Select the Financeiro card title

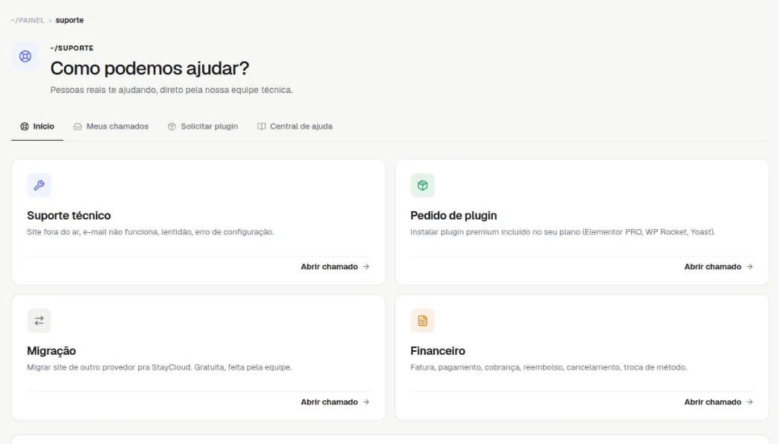[x=438, y=350]
